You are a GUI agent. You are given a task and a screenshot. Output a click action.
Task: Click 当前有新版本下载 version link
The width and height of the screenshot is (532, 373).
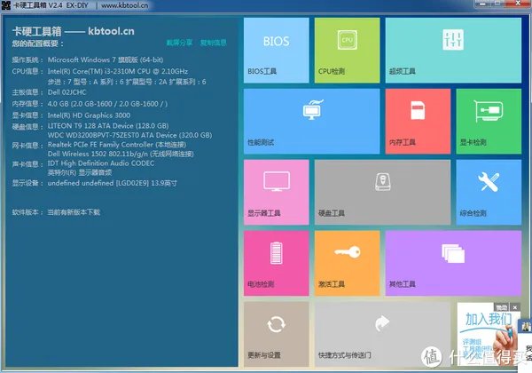74,212
